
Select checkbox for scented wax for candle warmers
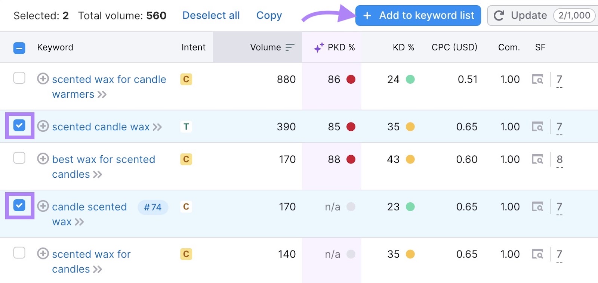click(19, 78)
